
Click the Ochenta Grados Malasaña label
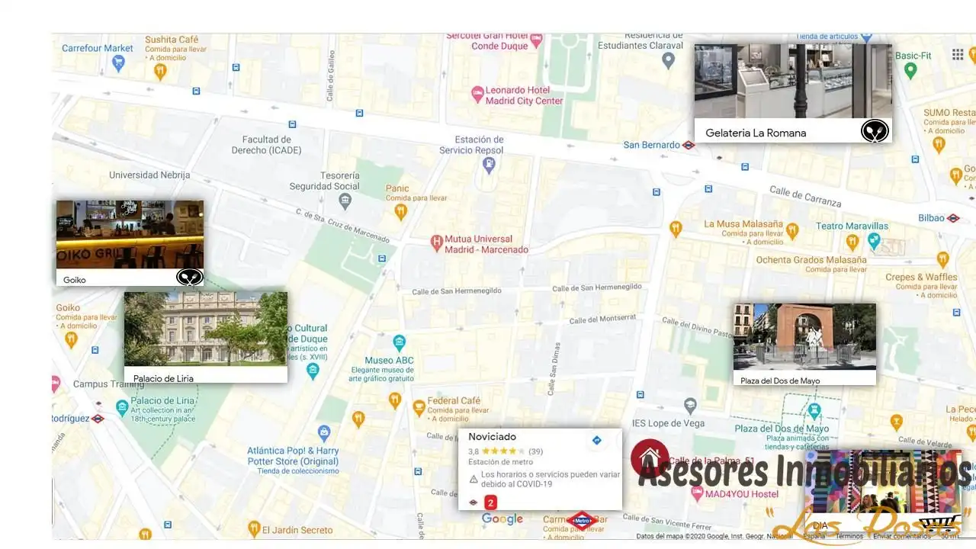(811, 260)
